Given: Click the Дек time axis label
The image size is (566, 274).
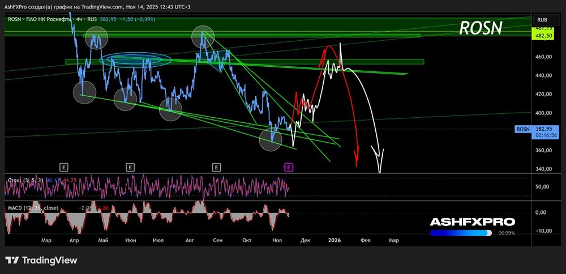Looking at the screenshot, I should point(305,241).
